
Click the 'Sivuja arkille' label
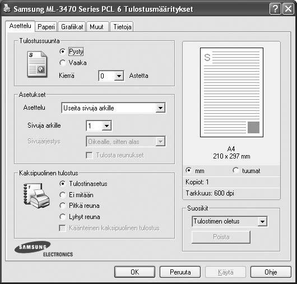click(44, 125)
